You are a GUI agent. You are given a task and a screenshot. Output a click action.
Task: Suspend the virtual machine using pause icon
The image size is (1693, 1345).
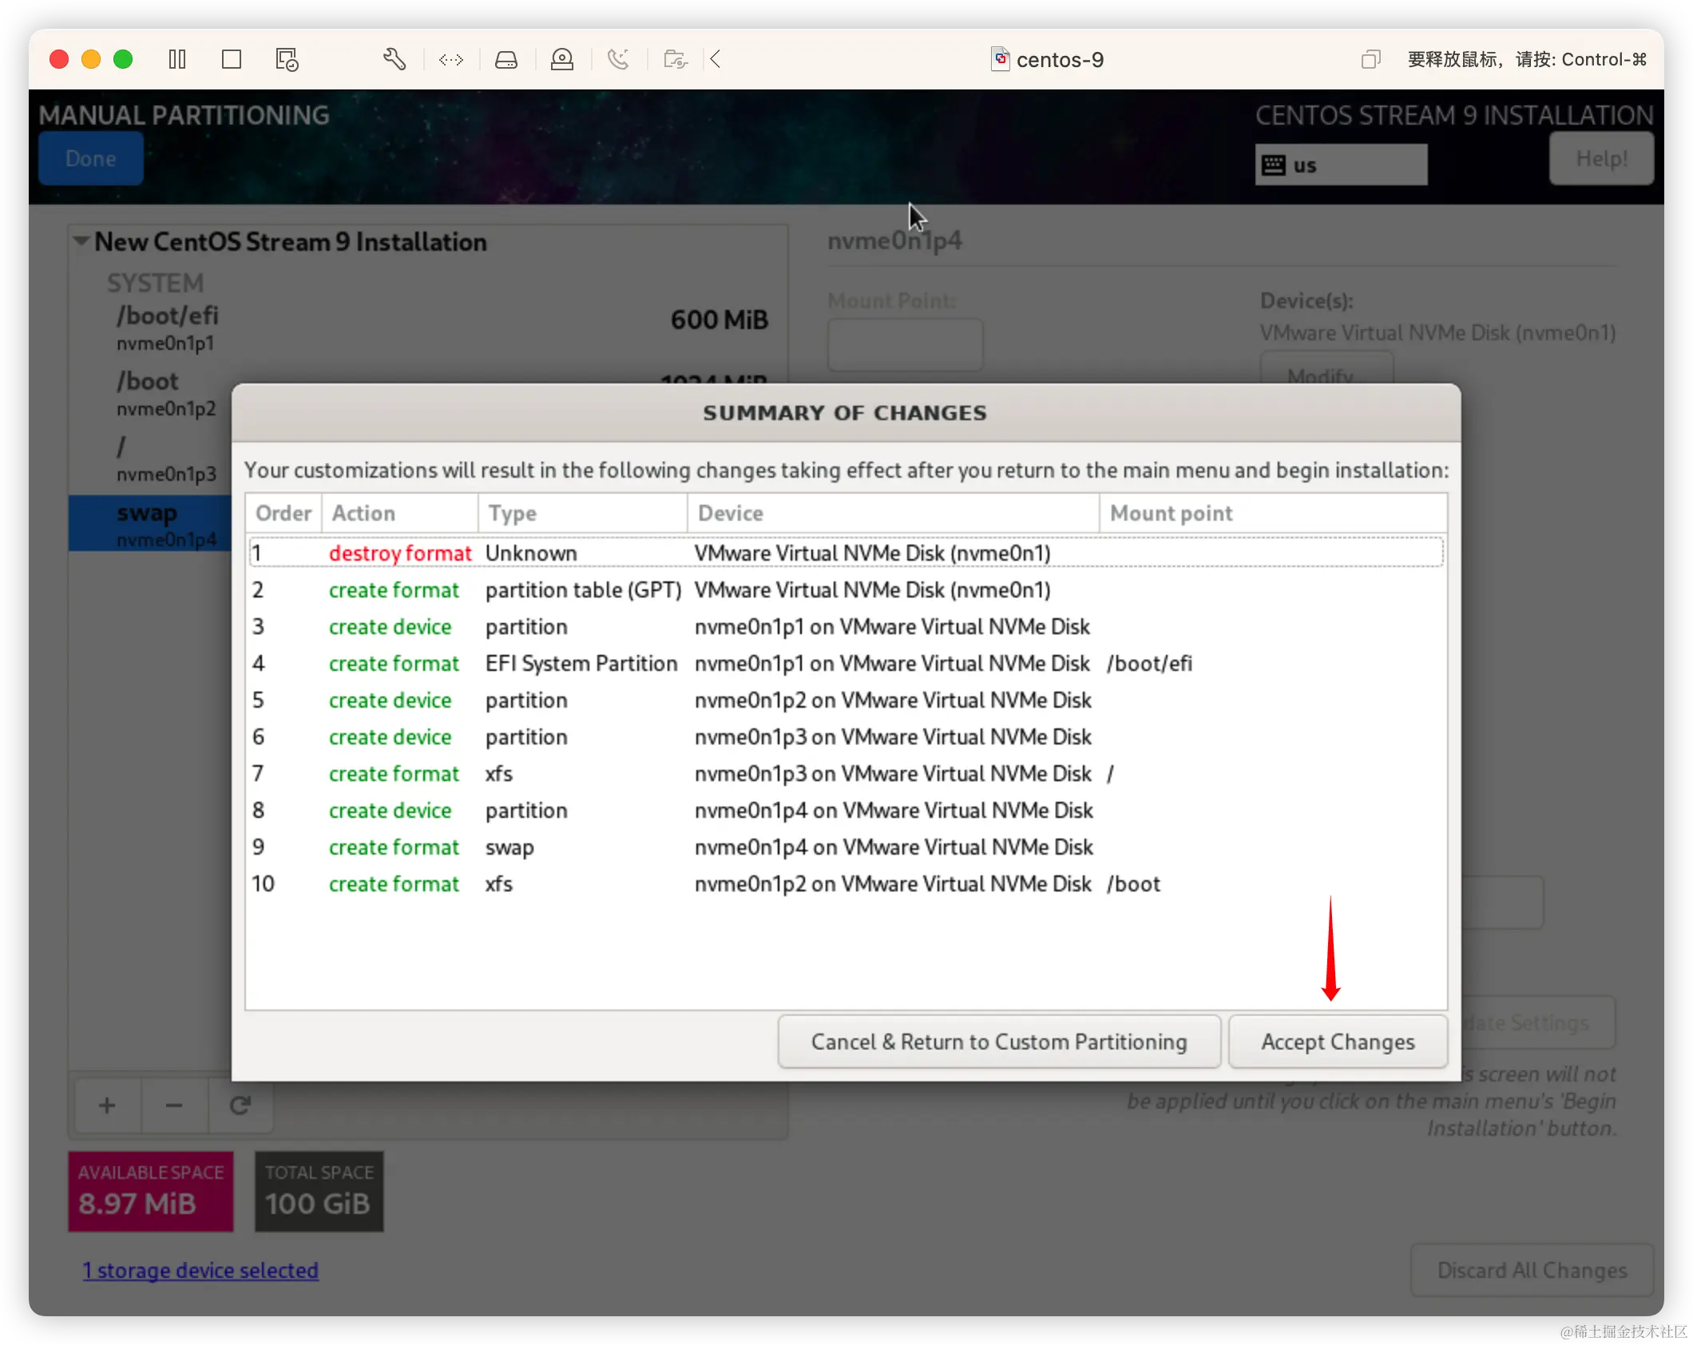pyautogui.click(x=177, y=59)
